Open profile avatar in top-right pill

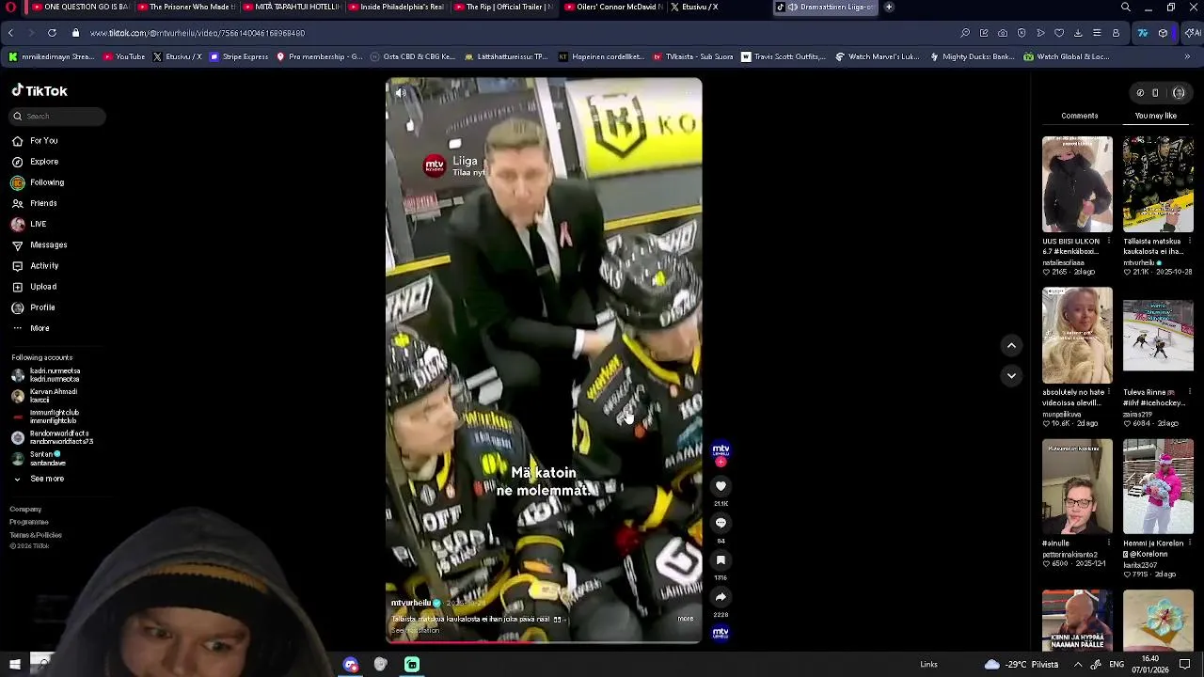(1179, 93)
